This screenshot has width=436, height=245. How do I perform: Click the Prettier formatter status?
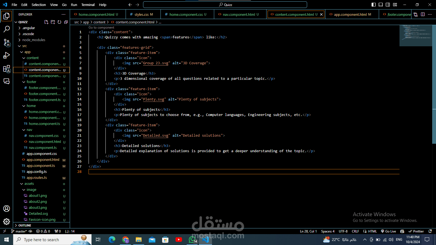coord(416,231)
